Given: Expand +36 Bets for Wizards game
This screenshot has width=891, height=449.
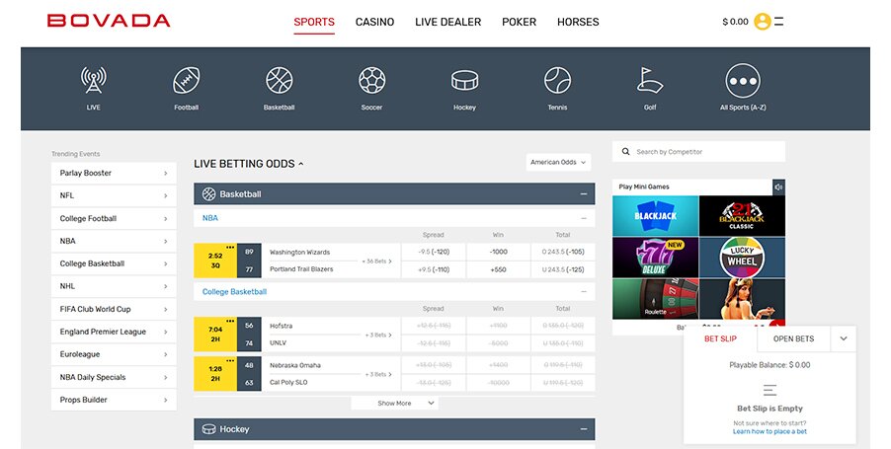Looking at the screenshot, I should click(378, 262).
